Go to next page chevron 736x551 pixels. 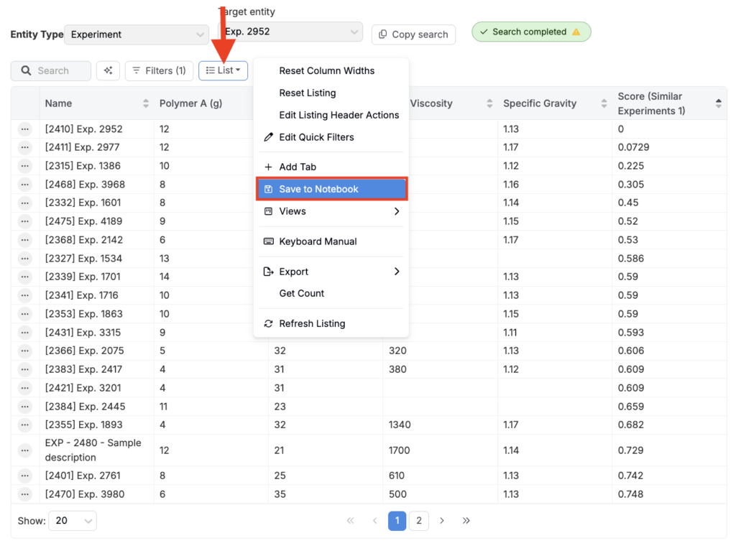(x=442, y=521)
